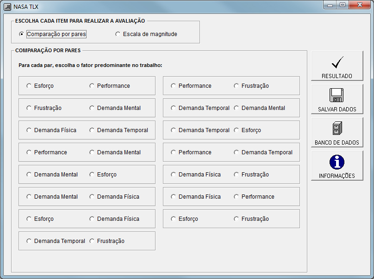This screenshot has width=374, height=279.
Task: Click the BANCO DE DADOS button label
Action: pos(337,143)
